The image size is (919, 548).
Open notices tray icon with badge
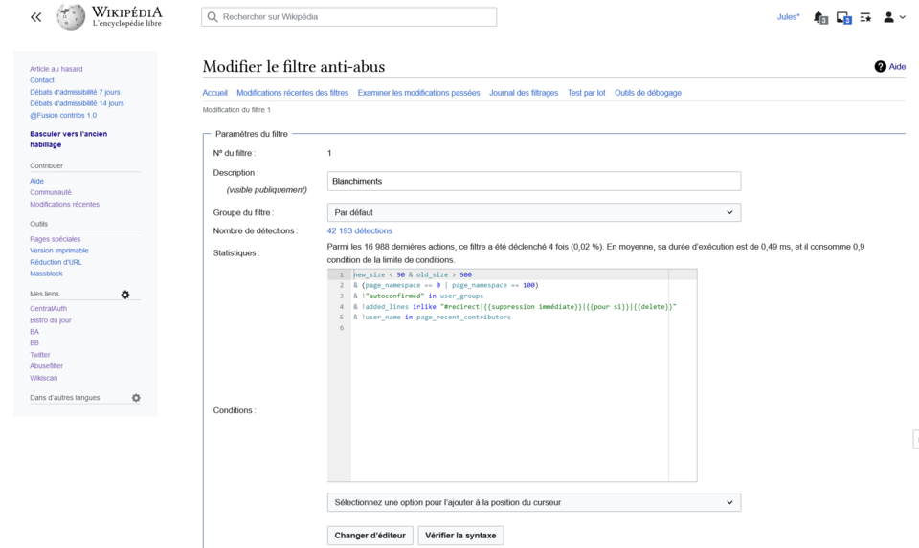[843, 17]
